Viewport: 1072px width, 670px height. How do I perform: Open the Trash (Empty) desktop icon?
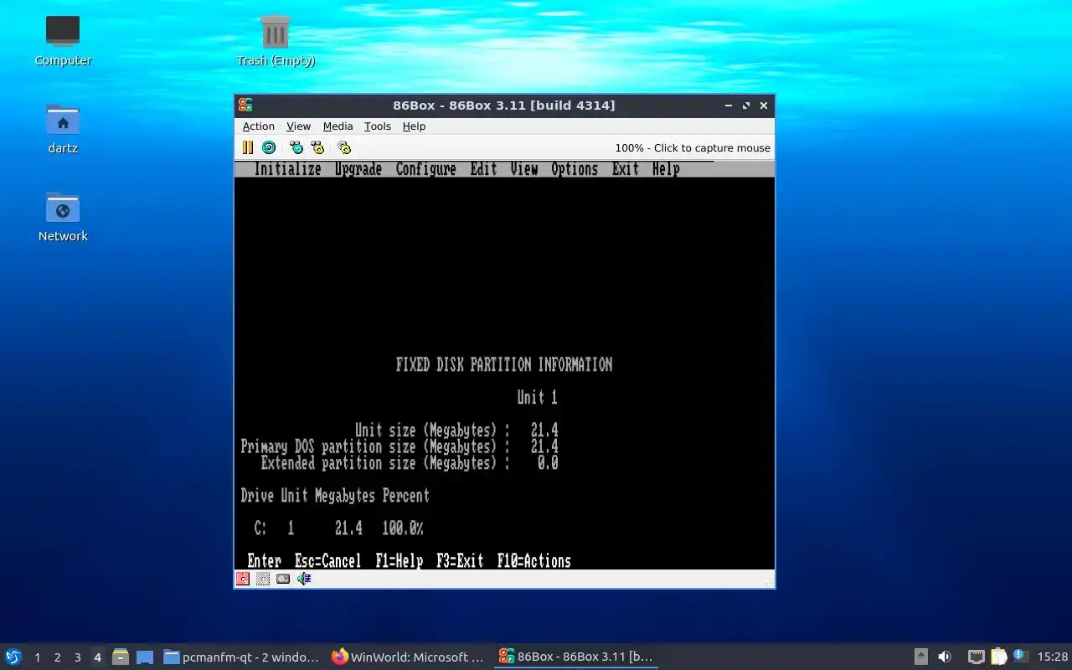click(x=276, y=40)
